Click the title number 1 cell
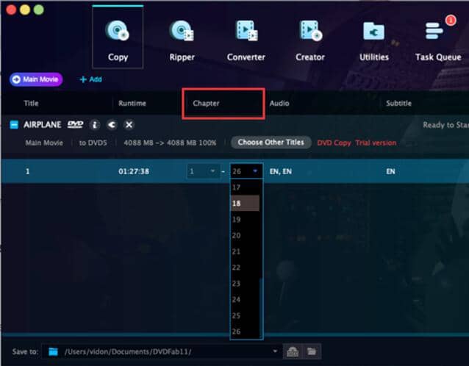Screen dimensions: 469x366 tap(27, 171)
